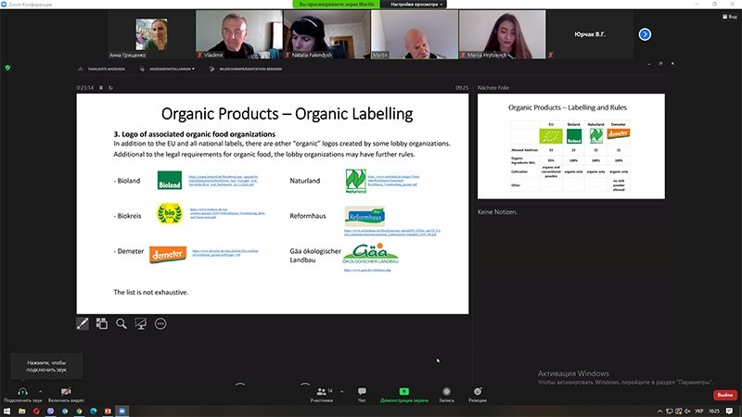742x417 pixels.
Task: Open the Gäa link under its logo
Action: pos(367,270)
